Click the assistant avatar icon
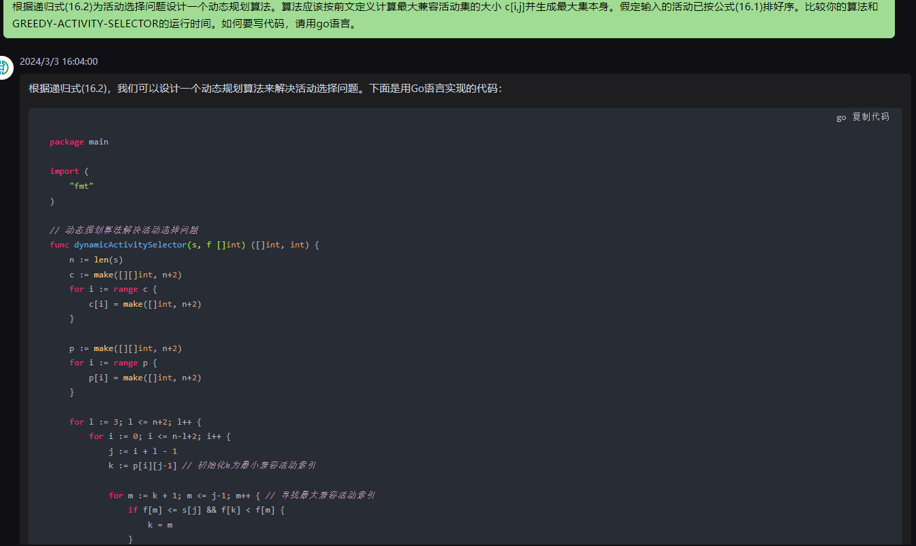This screenshot has width=916, height=546. [x=5, y=67]
